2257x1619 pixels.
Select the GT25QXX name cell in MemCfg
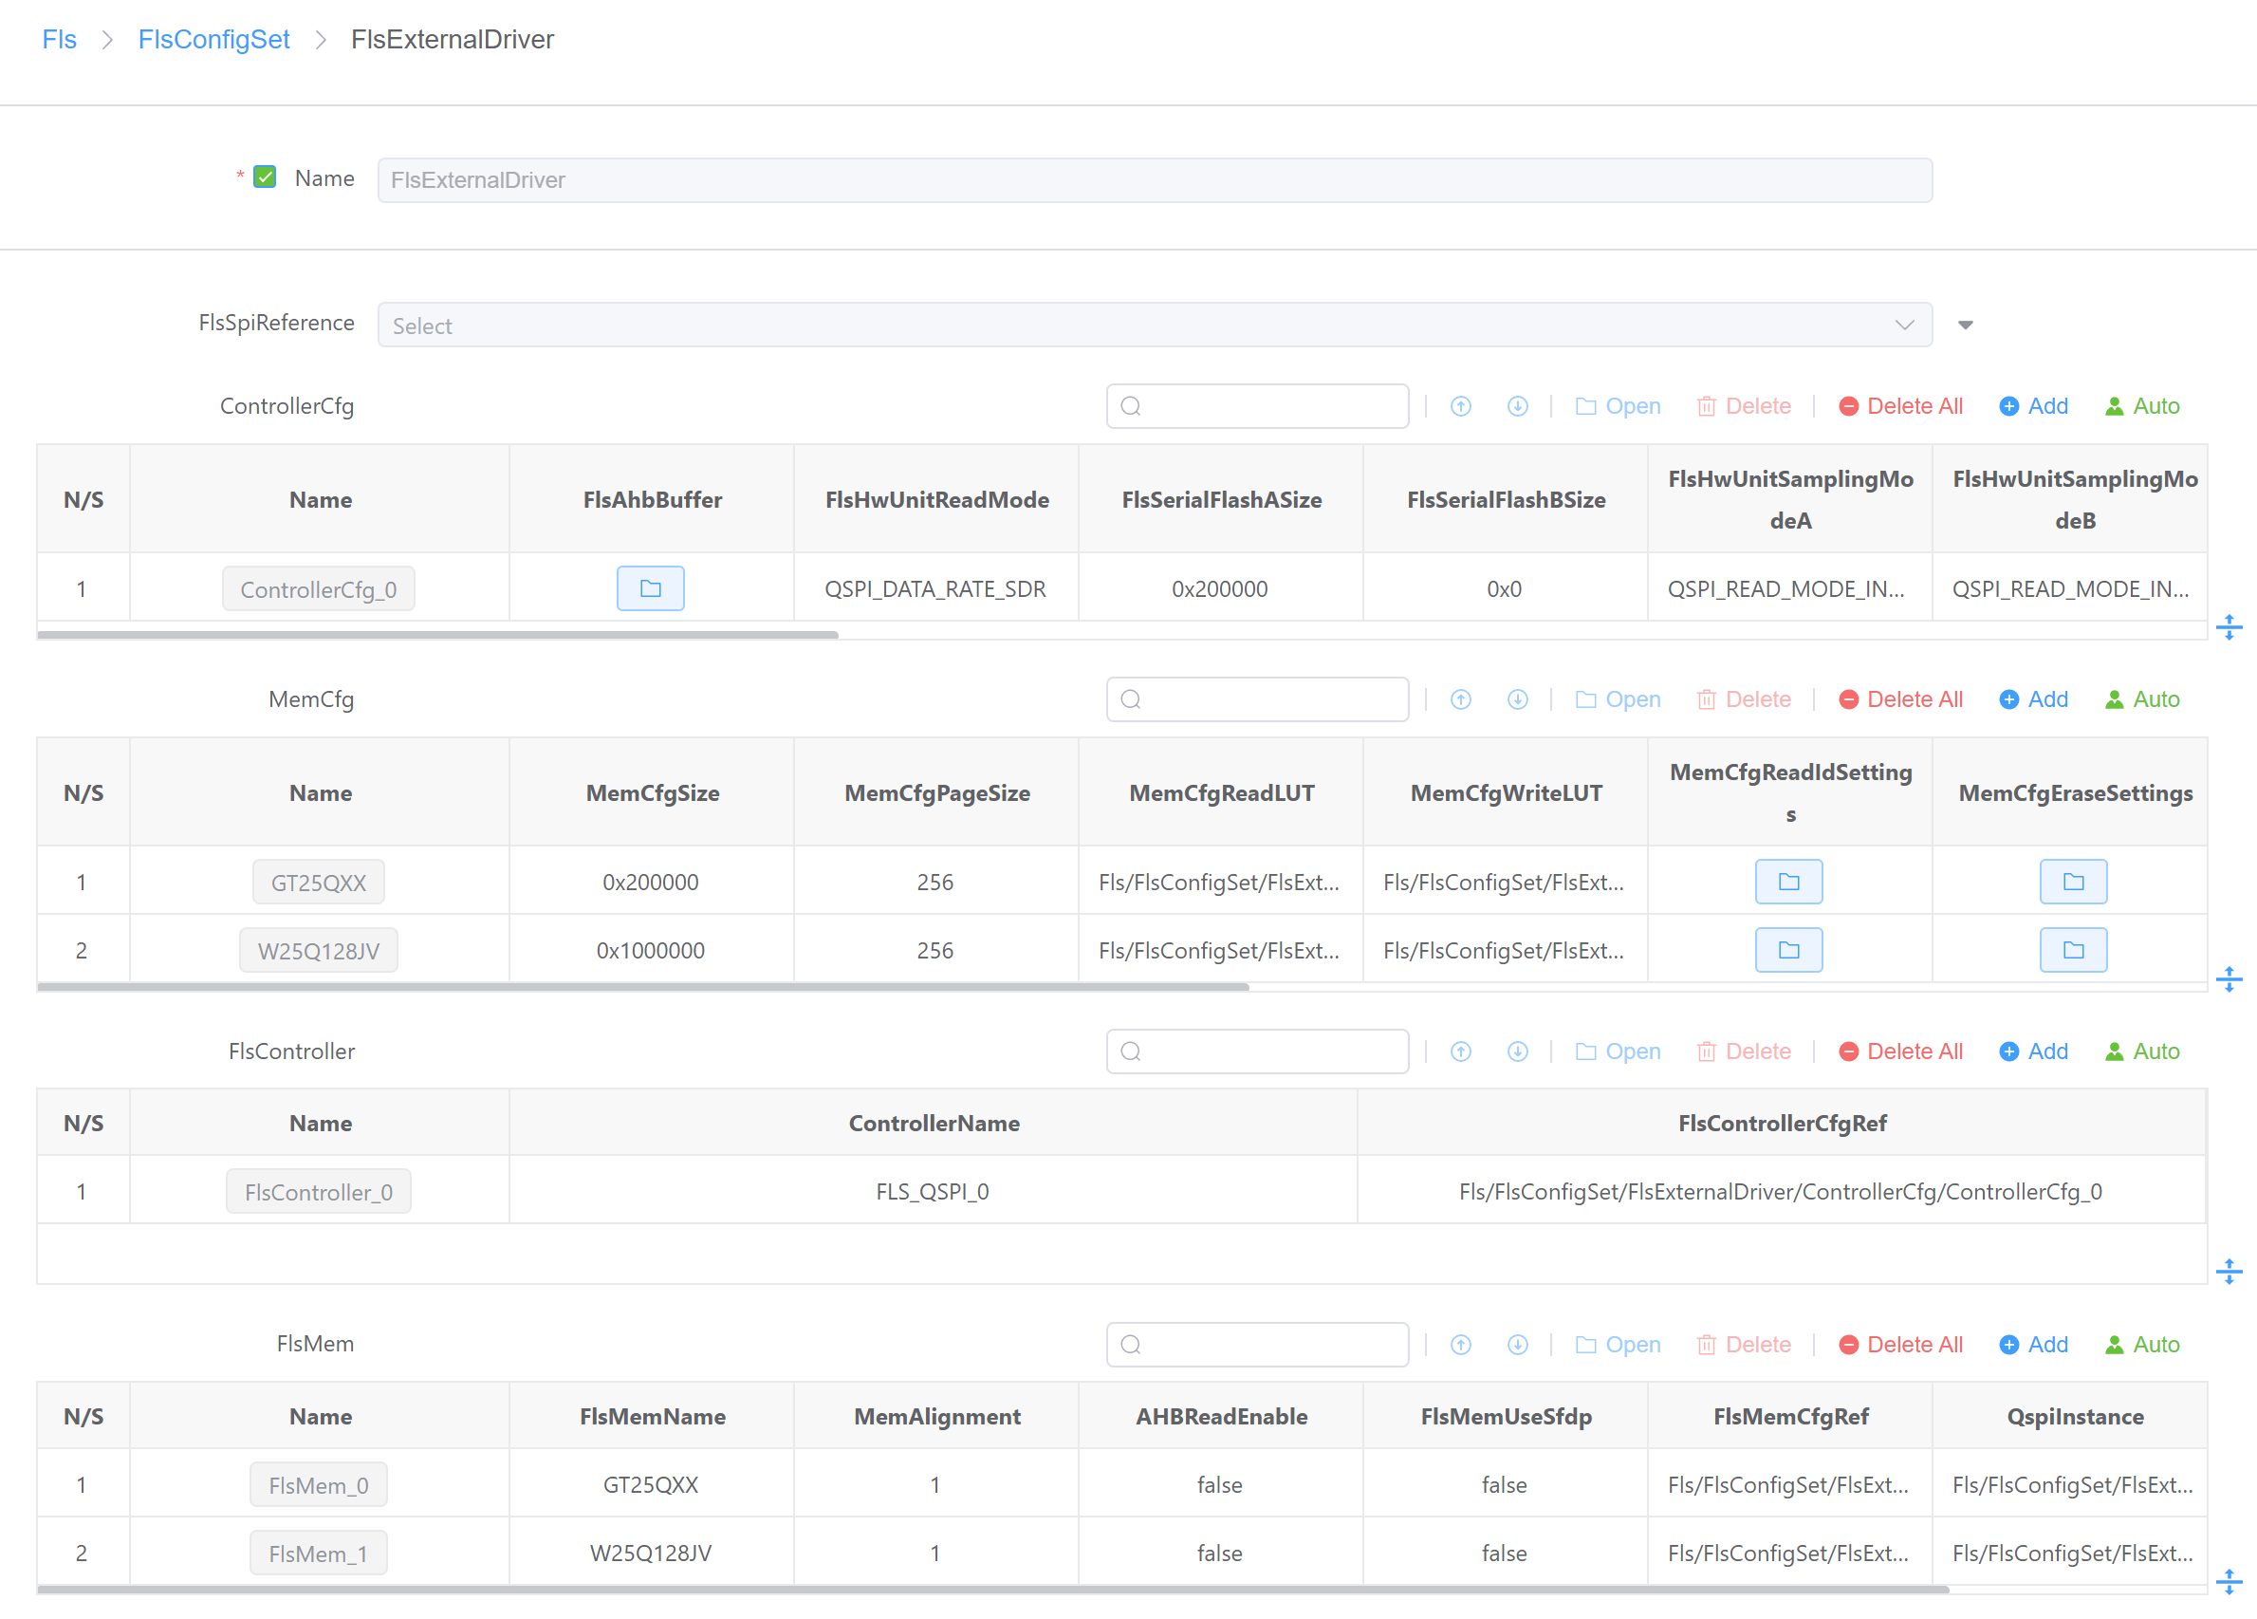pos(319,883)
